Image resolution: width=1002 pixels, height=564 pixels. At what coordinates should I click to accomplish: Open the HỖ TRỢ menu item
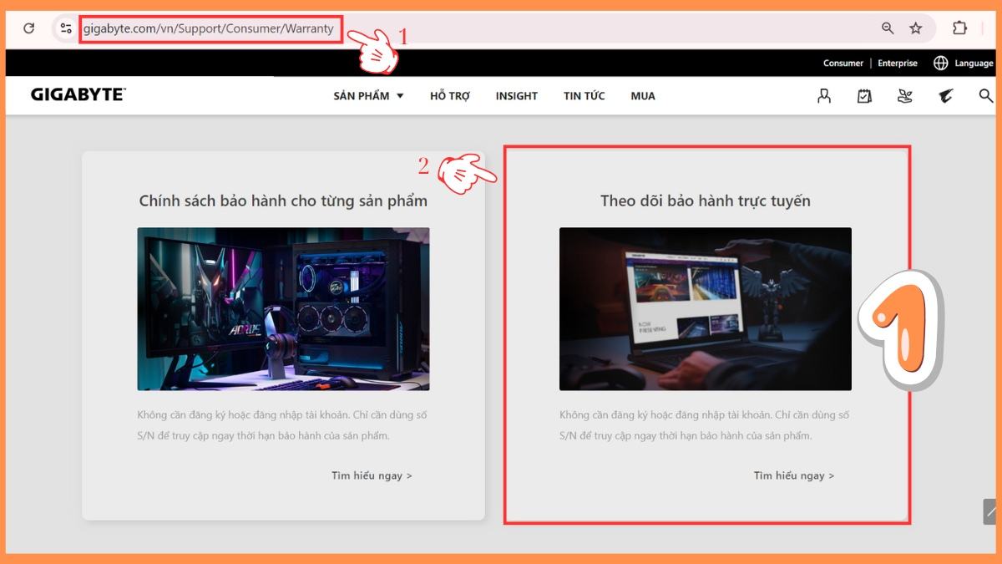[450, 96]
